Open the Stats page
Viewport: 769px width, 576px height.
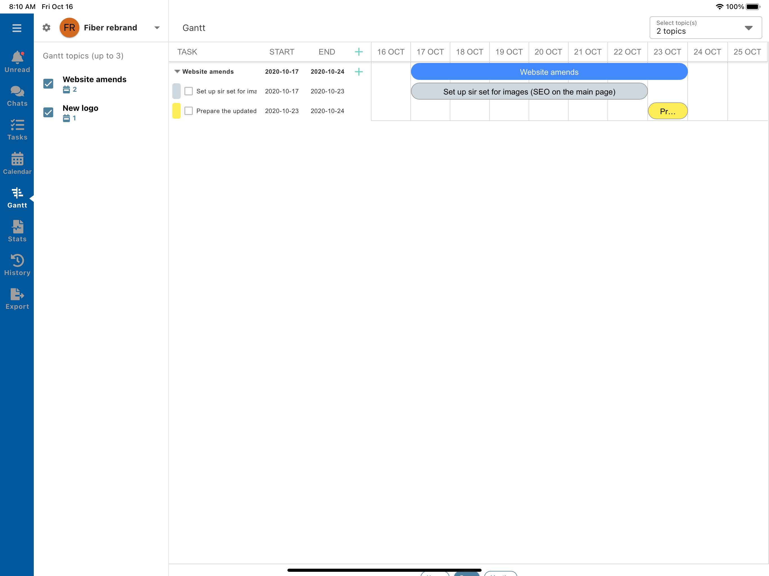[17, 231]
